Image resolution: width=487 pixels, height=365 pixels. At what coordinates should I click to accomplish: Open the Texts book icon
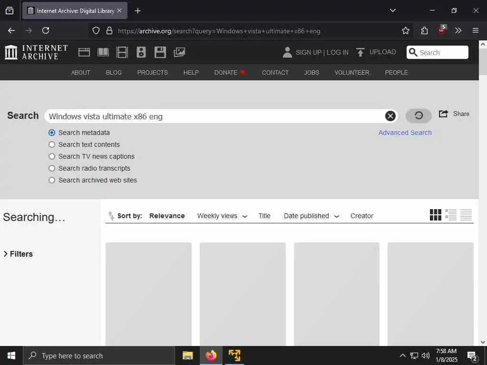tap(103, 52)
